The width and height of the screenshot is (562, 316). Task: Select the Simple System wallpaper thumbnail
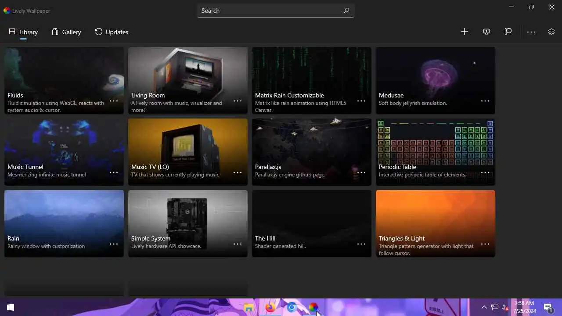click(188, 223)
